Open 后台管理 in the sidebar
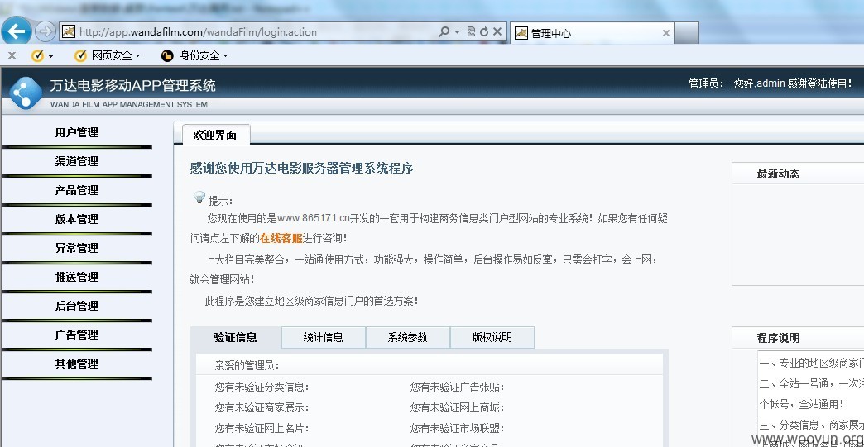 click(77, 306)
